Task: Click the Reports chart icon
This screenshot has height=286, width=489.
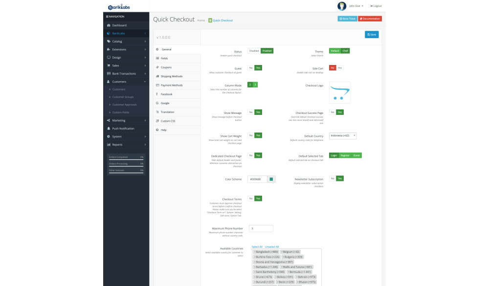Action: coord(108,145)
